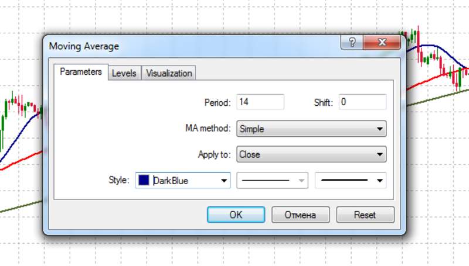
Task: Click into the Period input field
Action: coord(260,102)
